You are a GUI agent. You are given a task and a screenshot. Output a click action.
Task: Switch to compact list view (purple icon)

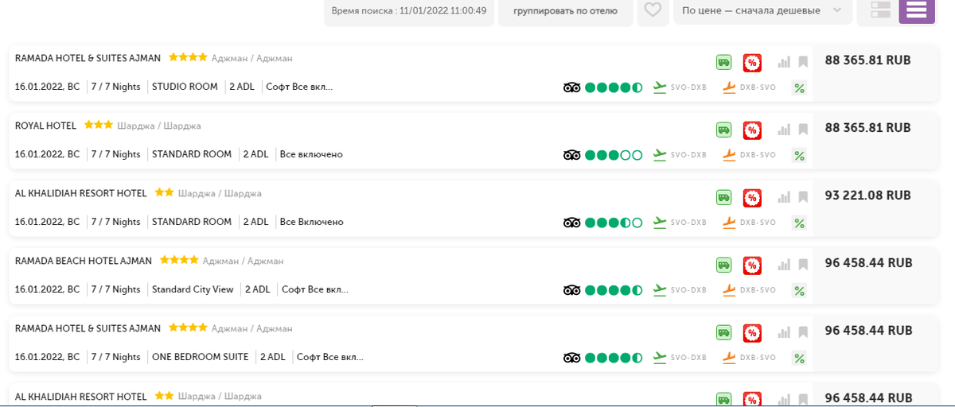coord(917,10)
